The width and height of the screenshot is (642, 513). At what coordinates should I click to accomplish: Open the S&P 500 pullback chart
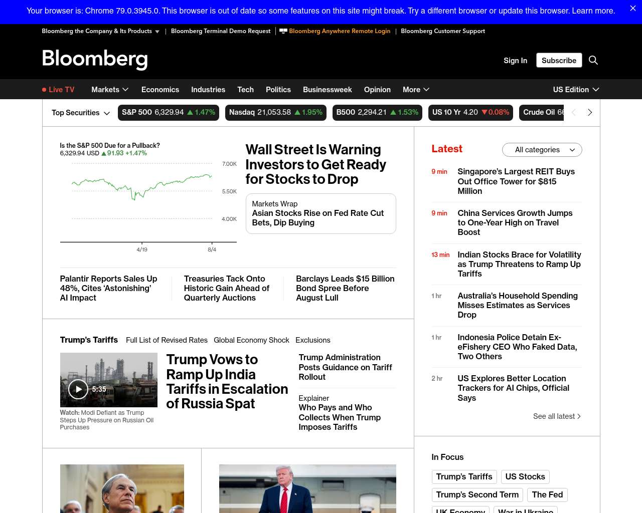click(x=148, y=198)
